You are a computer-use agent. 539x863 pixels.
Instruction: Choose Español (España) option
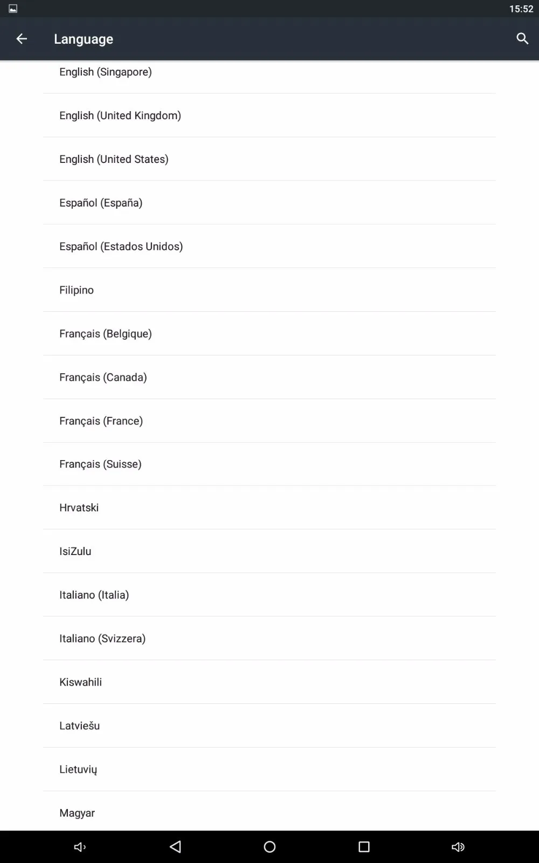[269, 203]
